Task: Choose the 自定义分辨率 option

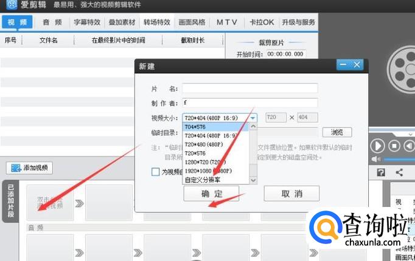Action: pyautogui.click(x=215, y=180)
